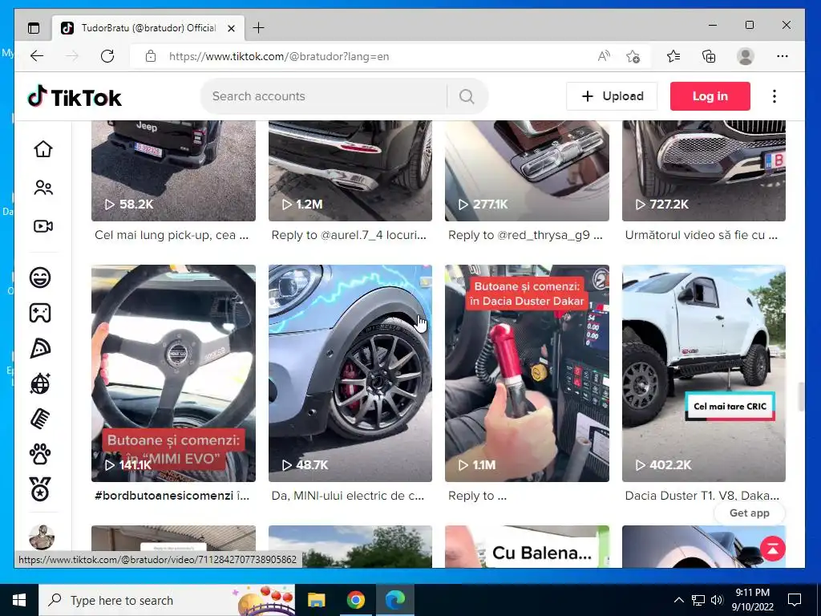Click caption 'Da, MINI-ului electric de c...'
821x616 pixels.
[348, 496]
